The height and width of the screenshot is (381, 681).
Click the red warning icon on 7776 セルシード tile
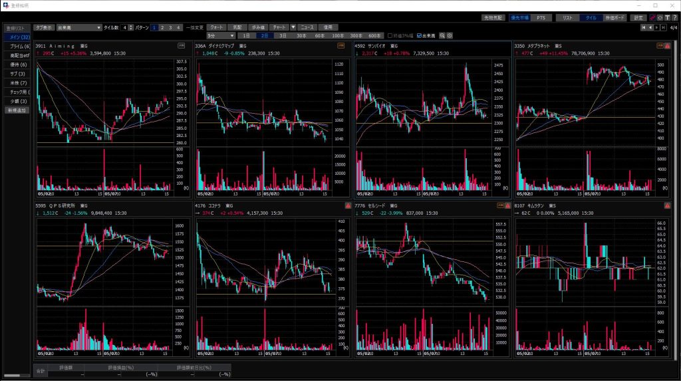point(507,205)
